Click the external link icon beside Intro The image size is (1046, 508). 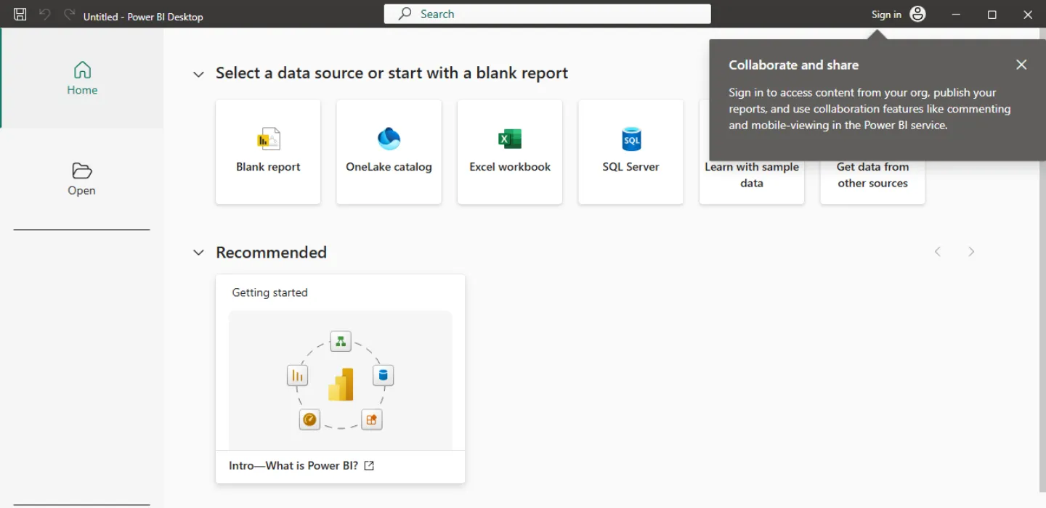coord(369,466)
